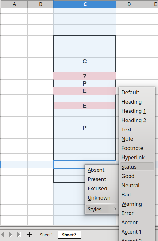Apply the Accent 1 cell style
This screenshot has width=158, height=241.
pos(137,232)
